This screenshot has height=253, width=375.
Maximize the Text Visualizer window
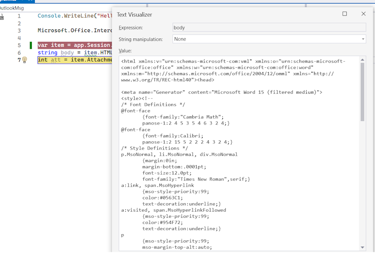click(x=345, y=14)
